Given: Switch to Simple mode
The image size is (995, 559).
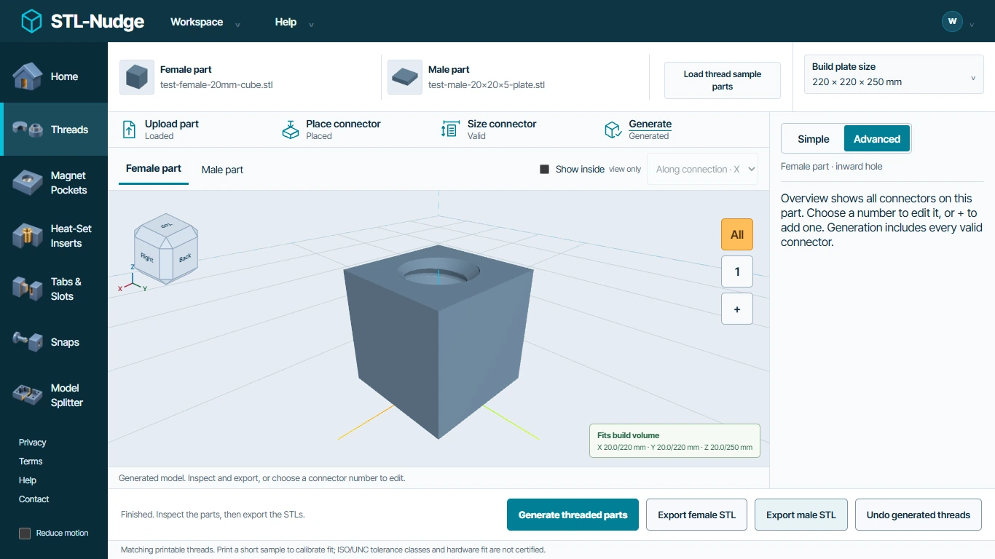Looking at the screenshot, I should [x=813, y=139].
